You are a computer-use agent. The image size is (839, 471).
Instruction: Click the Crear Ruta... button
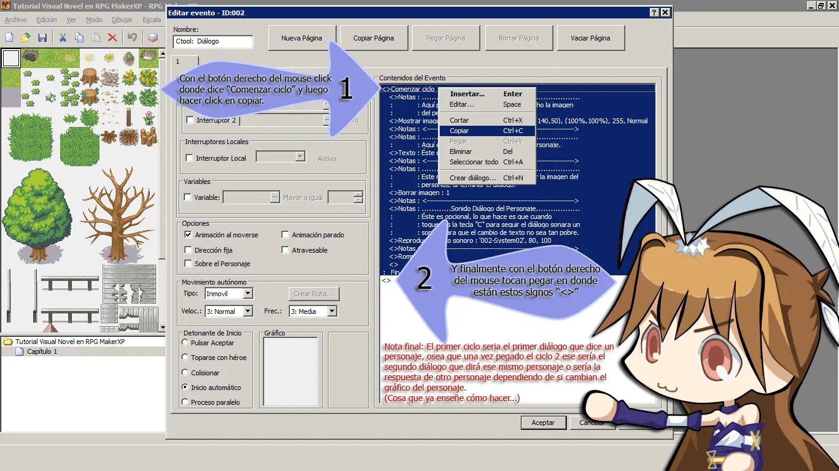click(x=314, y=294)
